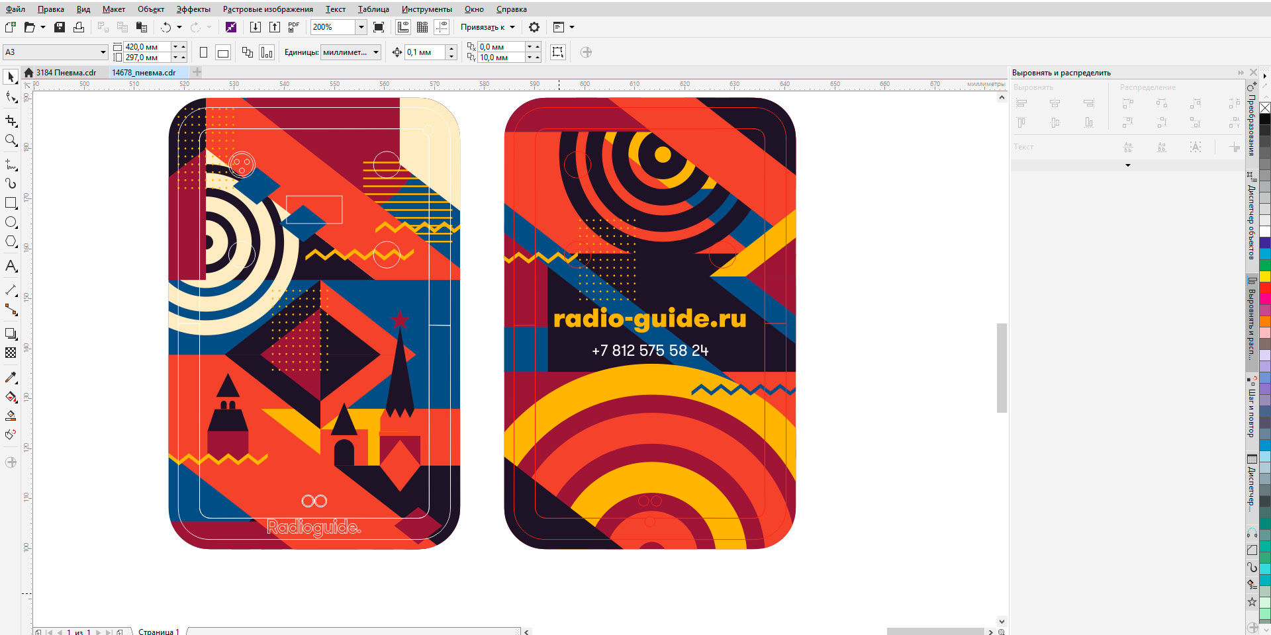Open the Эффекты menu
Viewport: 1271px width, 635px height.
[193, 9]
